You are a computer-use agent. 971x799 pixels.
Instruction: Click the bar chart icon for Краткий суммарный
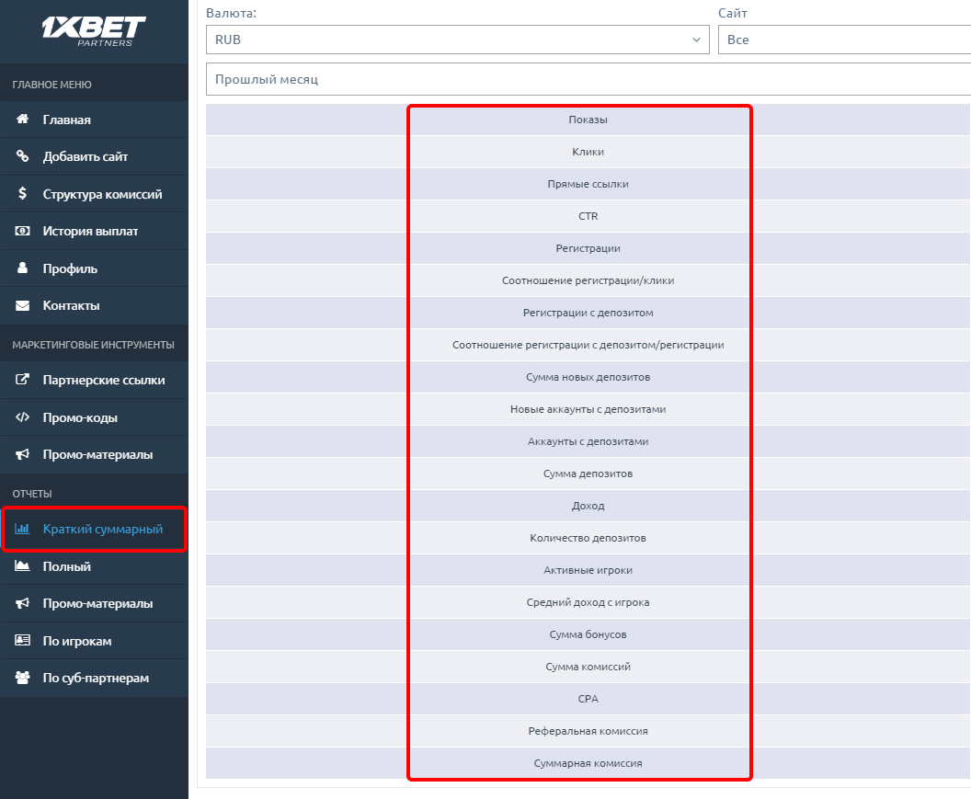(x=22, y=529)
